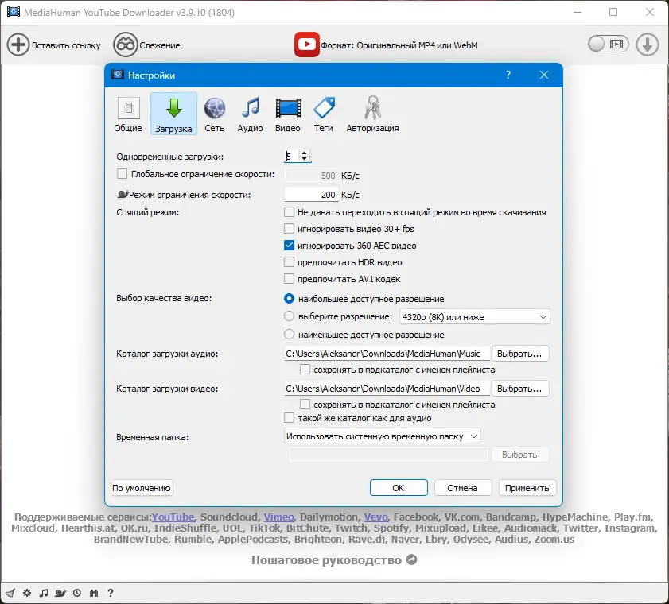Uncheck игнорировать 360 AEC видео
669x604 pixels.
tap(290, 246)
